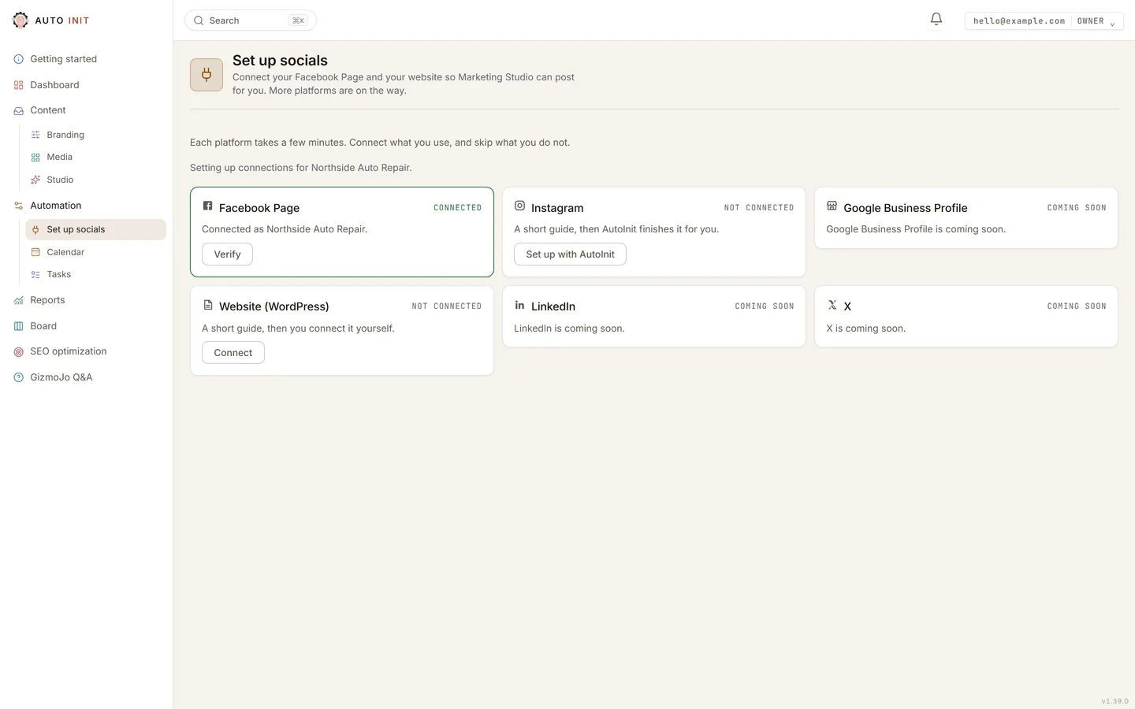Open Reports from the sidebar
Viewport: 1135px width, 709px height.
[x=87, y=300]
